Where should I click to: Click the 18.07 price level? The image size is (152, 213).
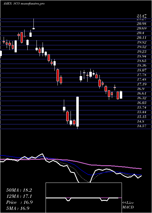point(142,70)
